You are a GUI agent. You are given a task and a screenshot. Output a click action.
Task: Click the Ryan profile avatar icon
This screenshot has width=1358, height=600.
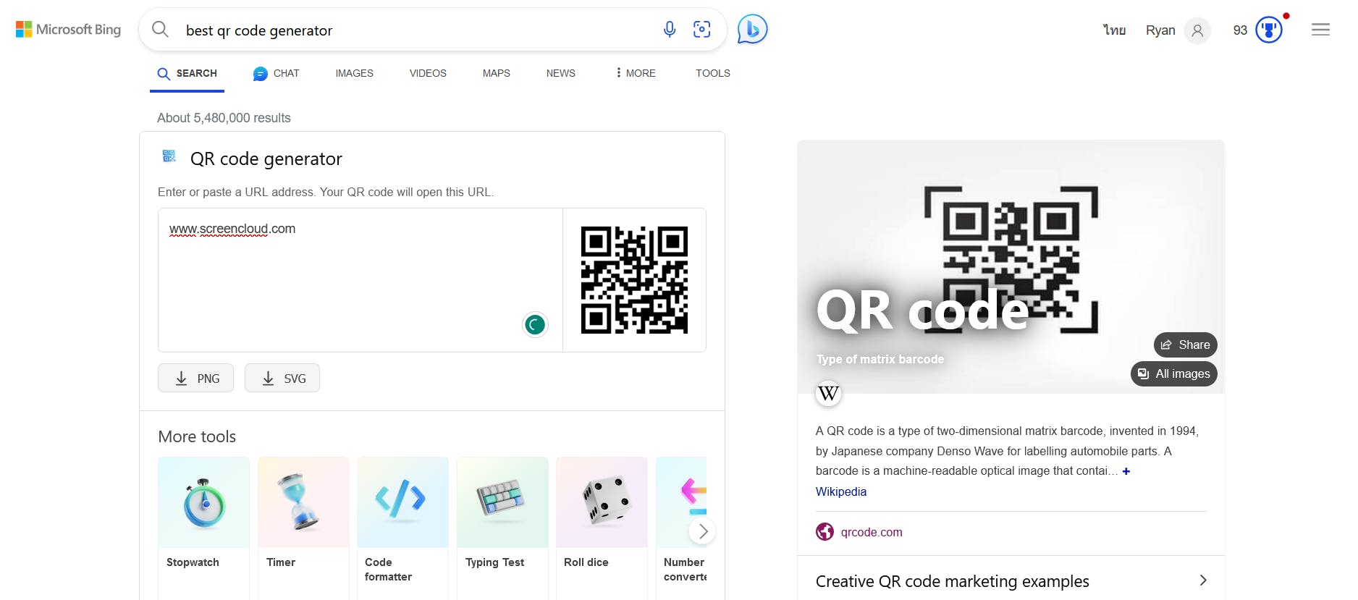pyautogui.click(x=1197, y=30)
